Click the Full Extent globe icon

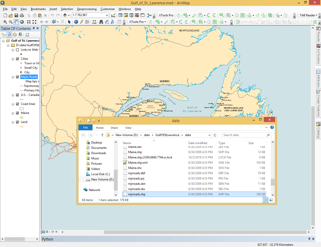coord(22,22)
